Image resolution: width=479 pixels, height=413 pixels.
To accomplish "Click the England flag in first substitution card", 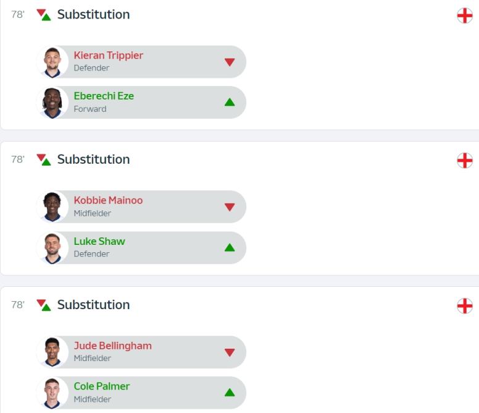I will pos(464,15).
